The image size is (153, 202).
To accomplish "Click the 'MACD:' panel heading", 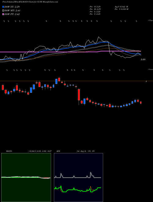I will (x=9, y=151).
